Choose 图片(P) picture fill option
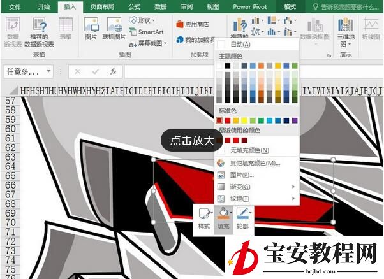 click(x=256, y=175)
